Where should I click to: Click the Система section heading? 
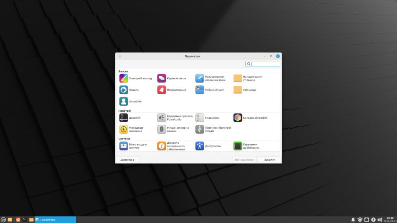pyautogui.click(x=124, y=139)
